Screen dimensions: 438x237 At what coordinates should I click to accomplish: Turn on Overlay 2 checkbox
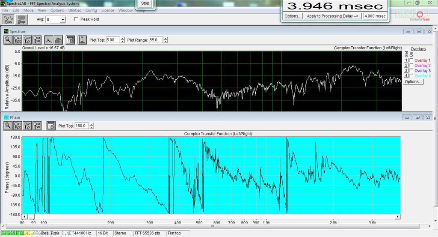click(411, 66)
